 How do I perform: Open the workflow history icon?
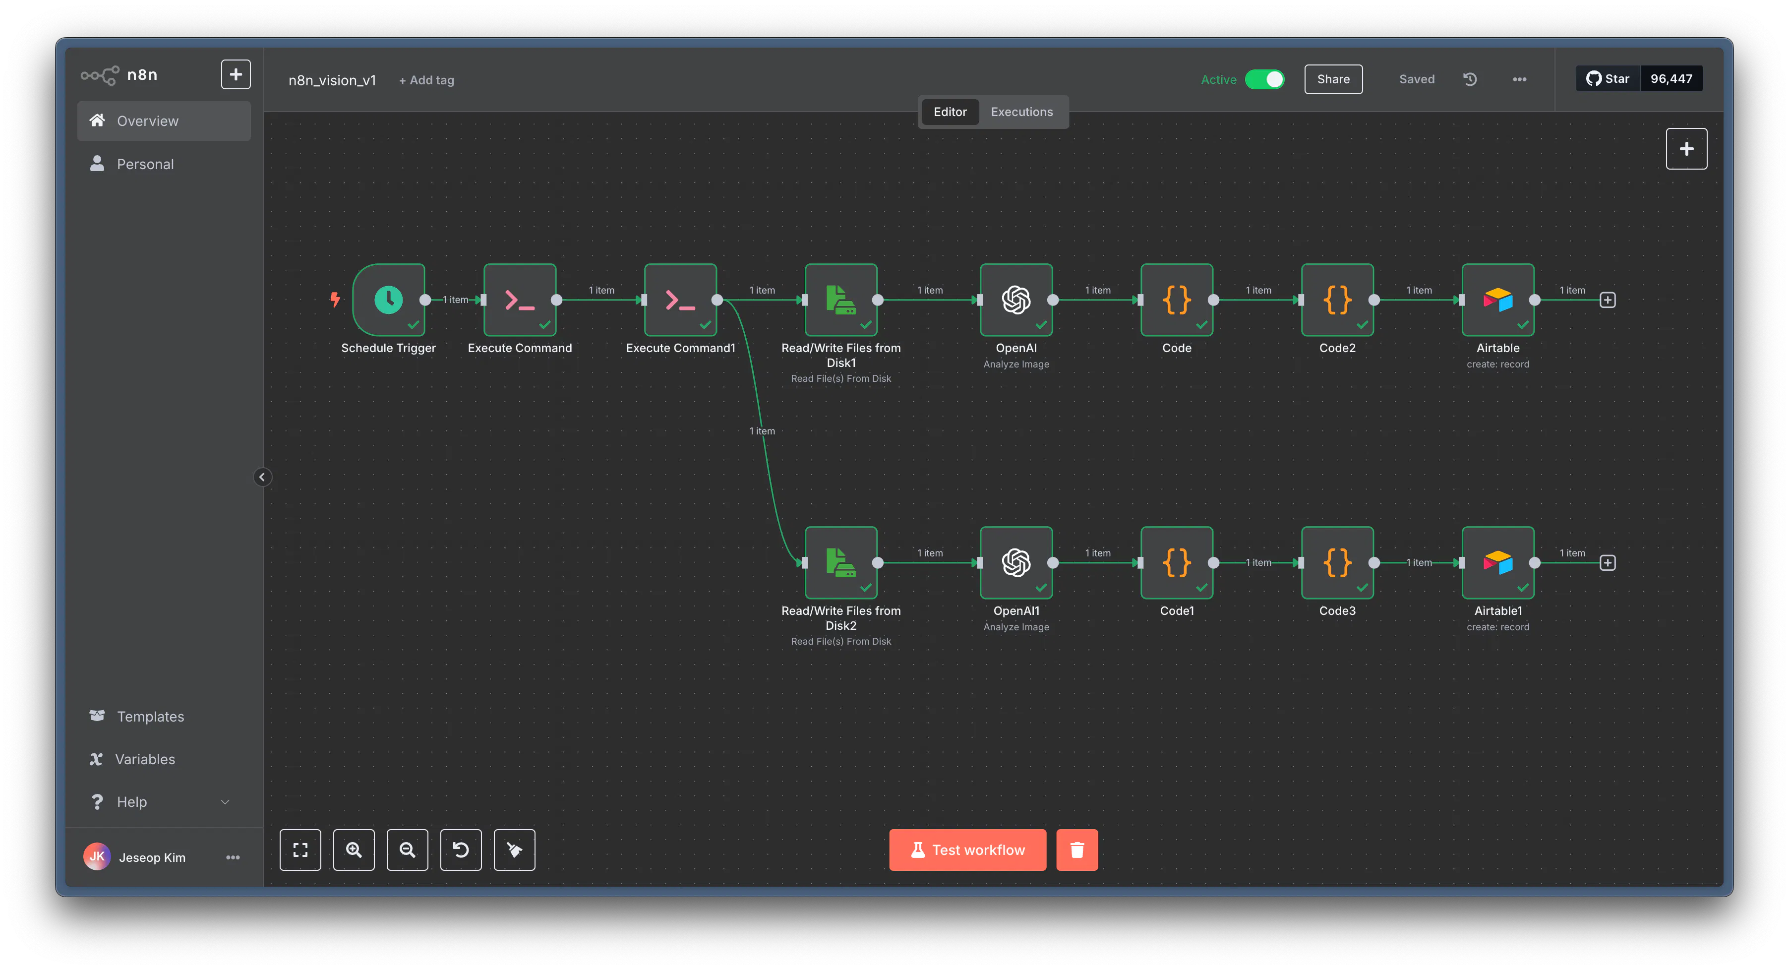click(1470, 79)
